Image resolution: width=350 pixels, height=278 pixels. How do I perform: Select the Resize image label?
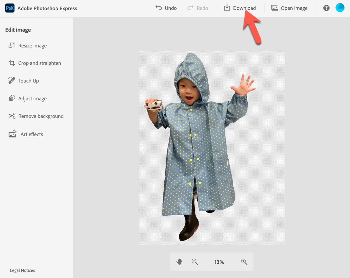[32, 46]
